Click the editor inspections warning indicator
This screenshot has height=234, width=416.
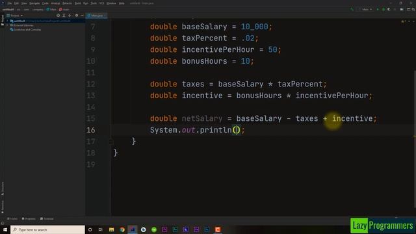coord(403,21)
